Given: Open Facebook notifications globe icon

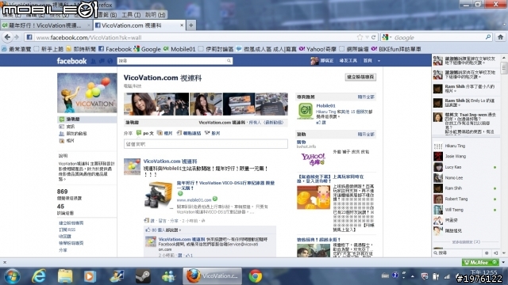Looking at the screenshot, I should point(110,61).
